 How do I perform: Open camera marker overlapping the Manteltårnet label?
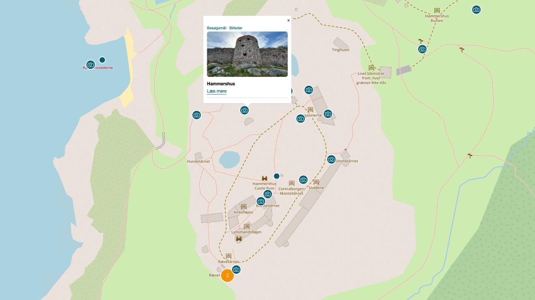pos(261,201)
